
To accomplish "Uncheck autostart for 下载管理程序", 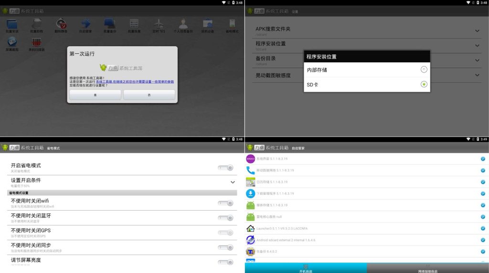I will coord(483,193).
